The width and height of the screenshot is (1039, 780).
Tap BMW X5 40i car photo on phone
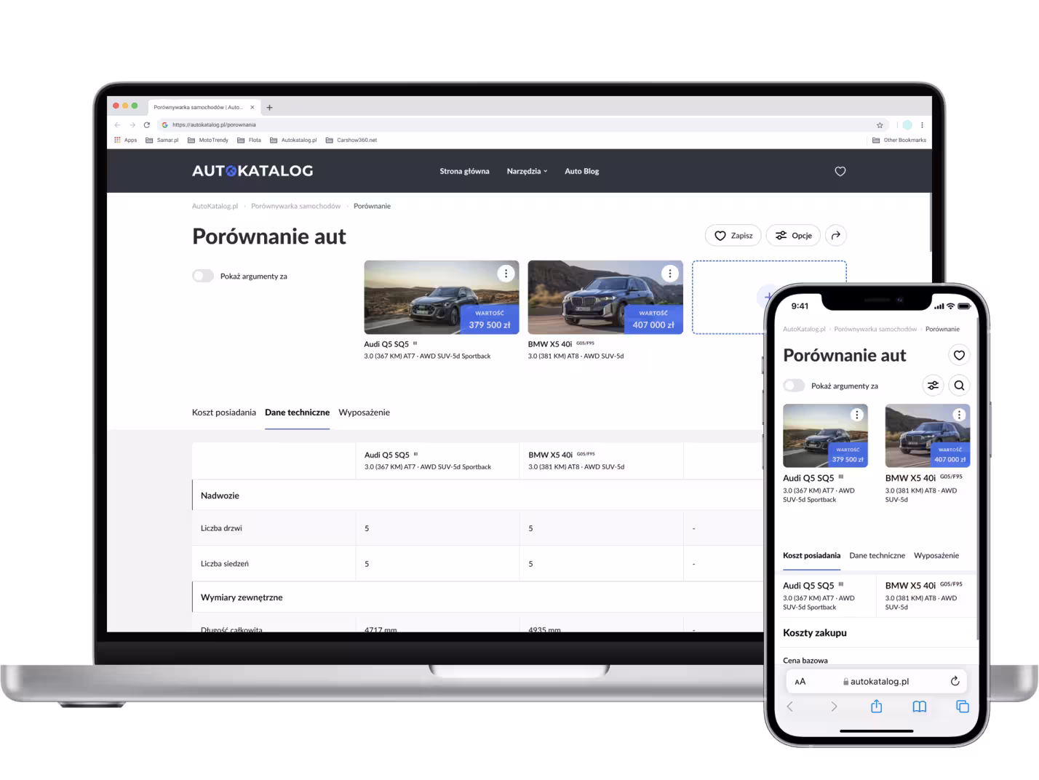click(927, 435)
